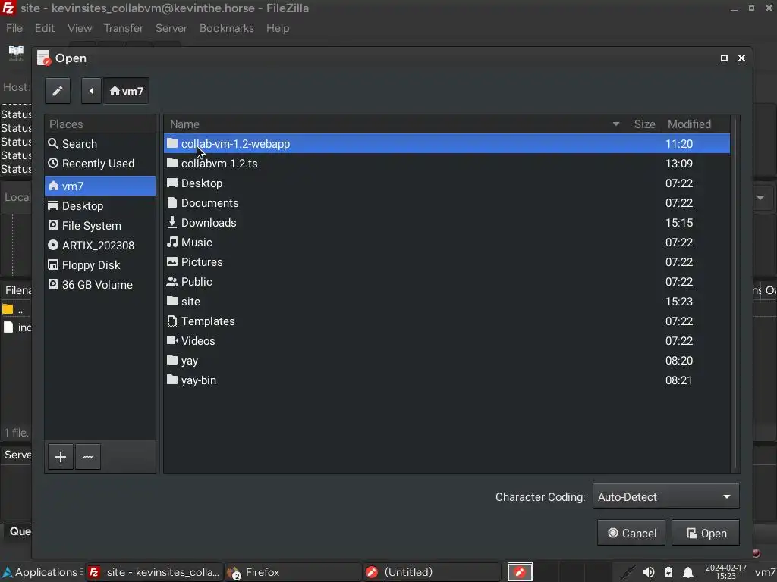Screen dimensions: 777x582
Task: Select the text editor taskbar icon button
Action: [x=520, y=572]
